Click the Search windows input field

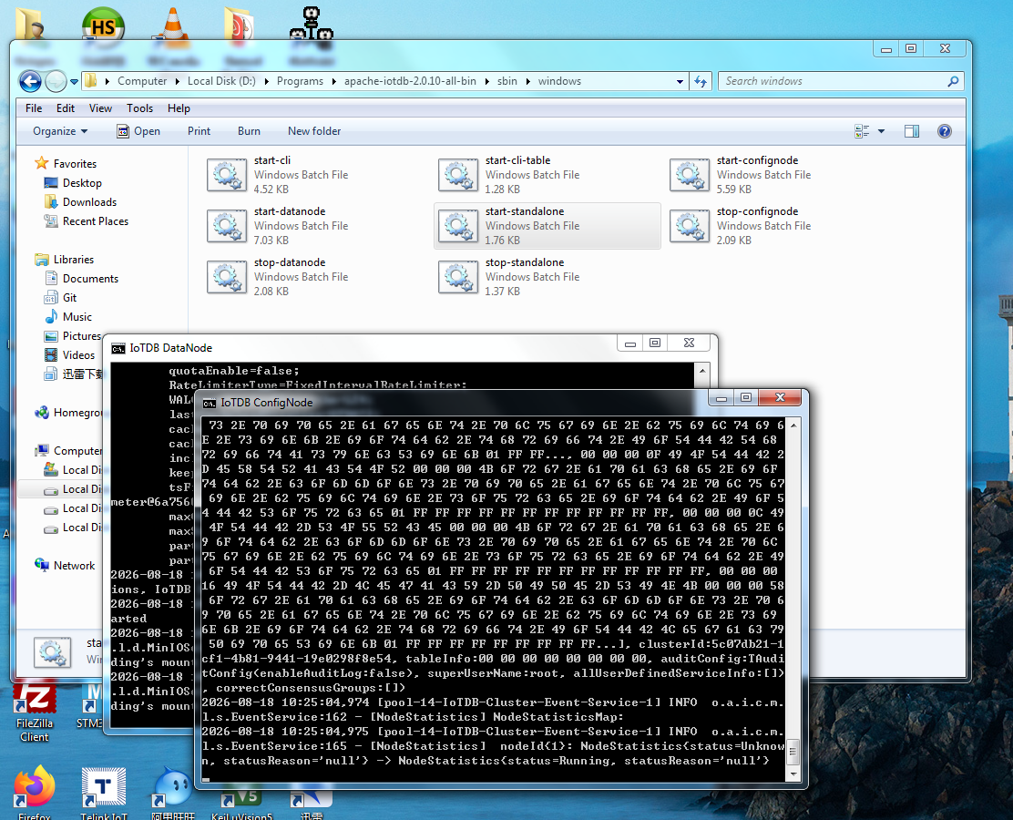834,81
